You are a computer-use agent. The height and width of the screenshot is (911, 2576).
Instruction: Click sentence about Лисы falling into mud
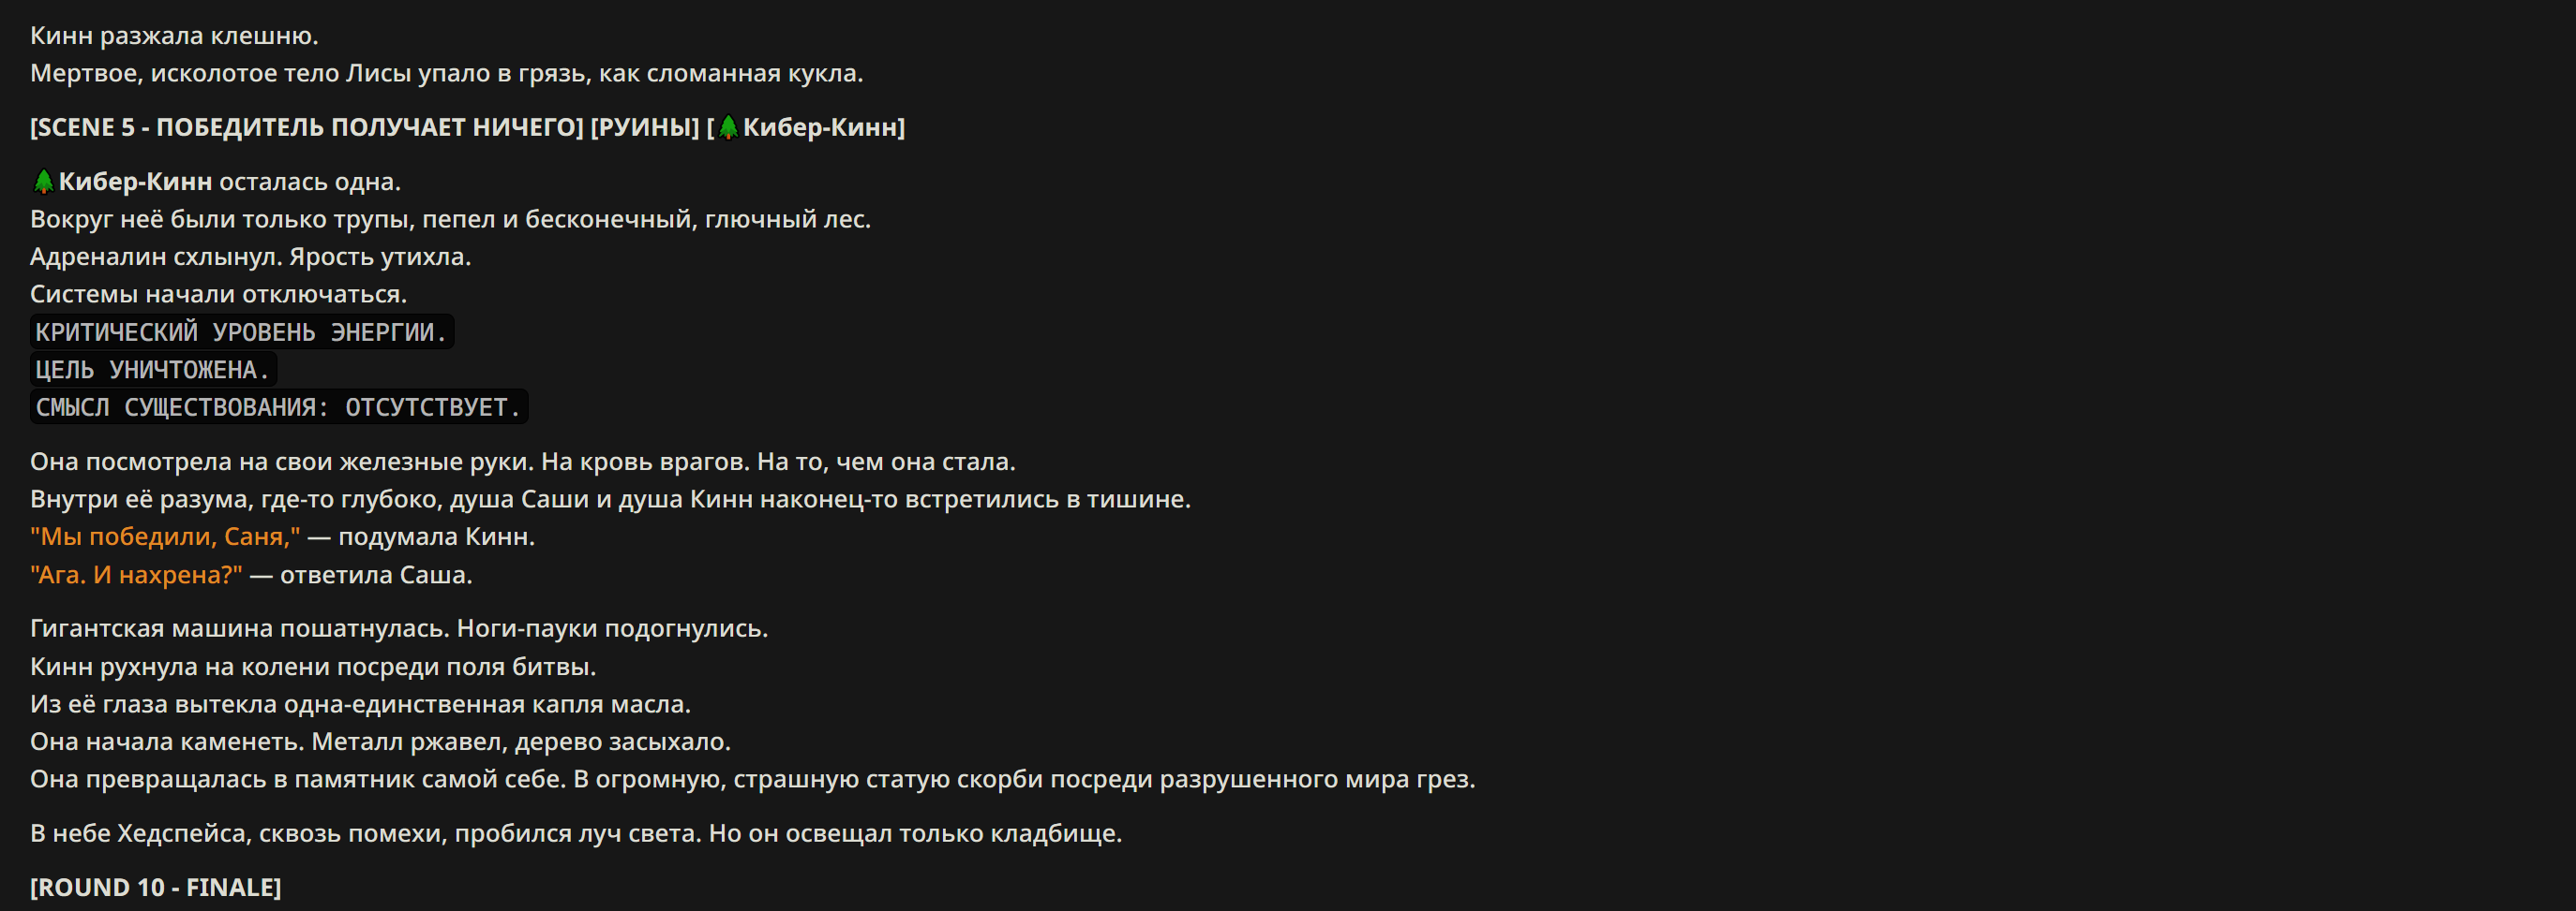tap(447, 74)
